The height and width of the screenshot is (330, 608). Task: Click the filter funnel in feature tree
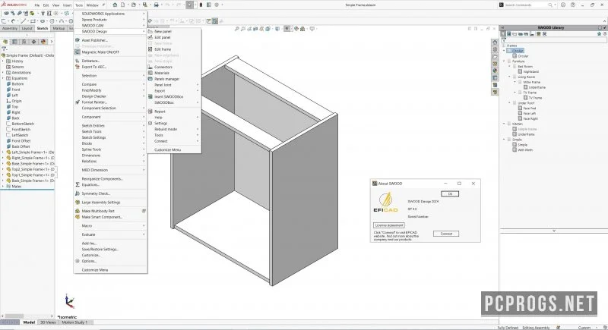tap(5, 49)
